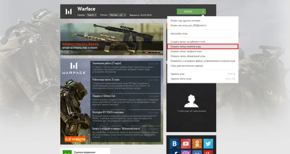Click the Remington R11 RSASS banner image
Image resolution: width=290 pixels, height=154 pixels.
(112, 39)
